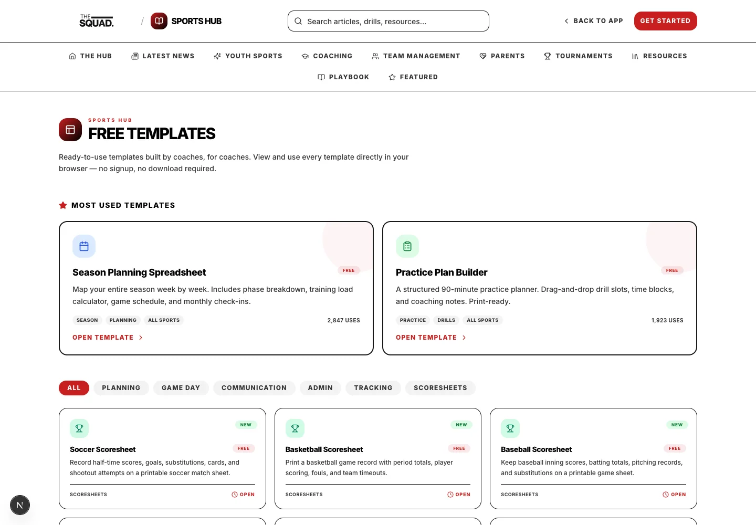This screenshot has width=756, height=525.
Task: Click the clock icon on Baseball Scoresheet
Action: (x=666, y=495)
